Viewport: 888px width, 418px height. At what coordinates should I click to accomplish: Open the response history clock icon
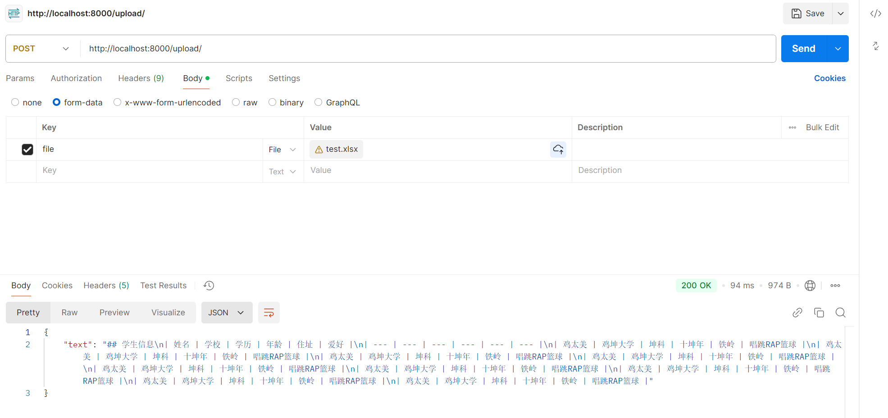coord(209,286)
